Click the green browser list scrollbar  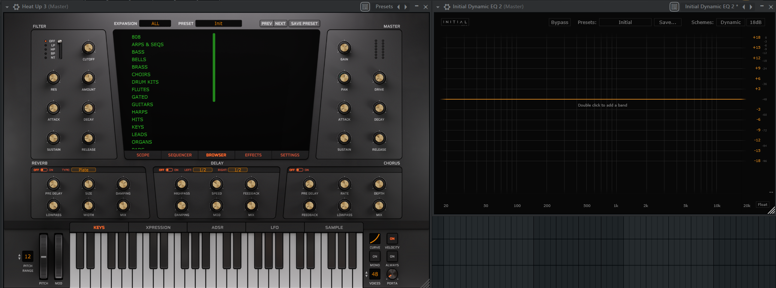[x=214, y=67]
